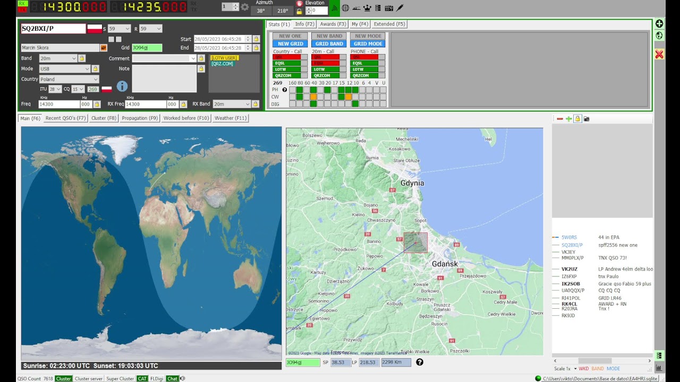Open the RX Band dropdown showing 20m

232,104
